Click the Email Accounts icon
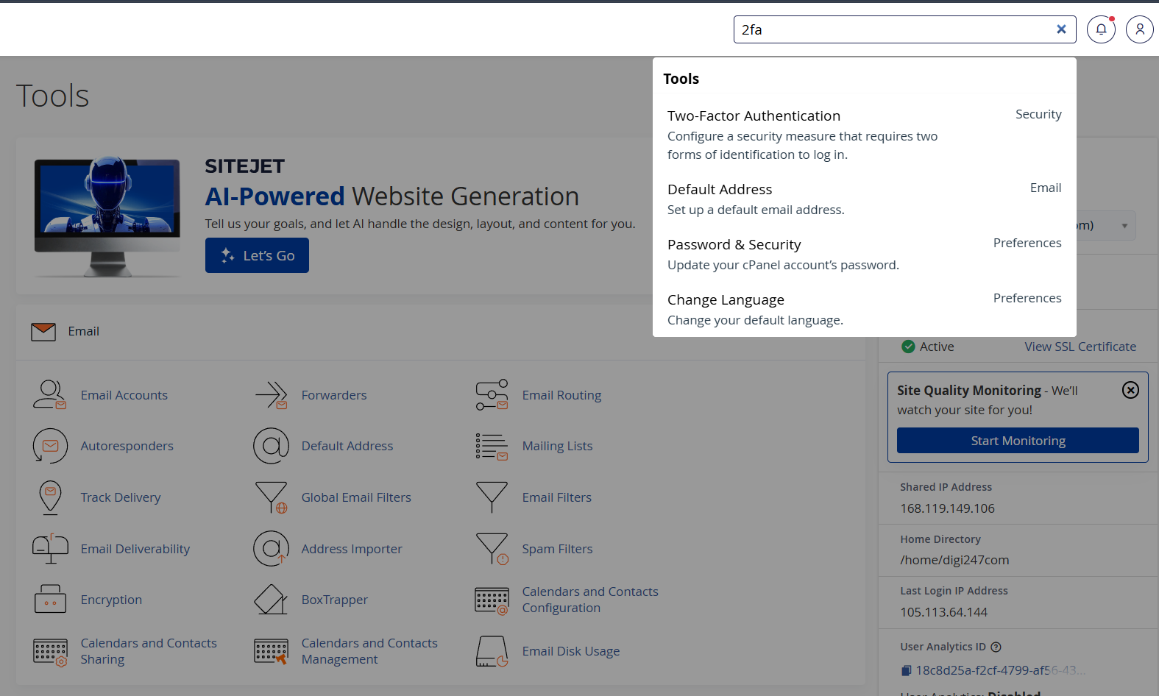Viewport: 1159px width, 696px height. [49, 395]
